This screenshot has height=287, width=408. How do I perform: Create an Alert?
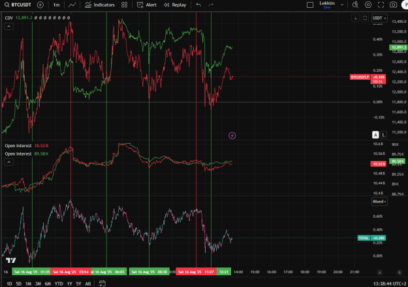[x=147, y=5]
